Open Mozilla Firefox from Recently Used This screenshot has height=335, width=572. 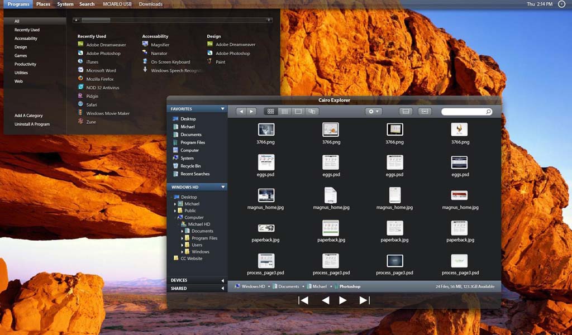(x=99, y=79)
